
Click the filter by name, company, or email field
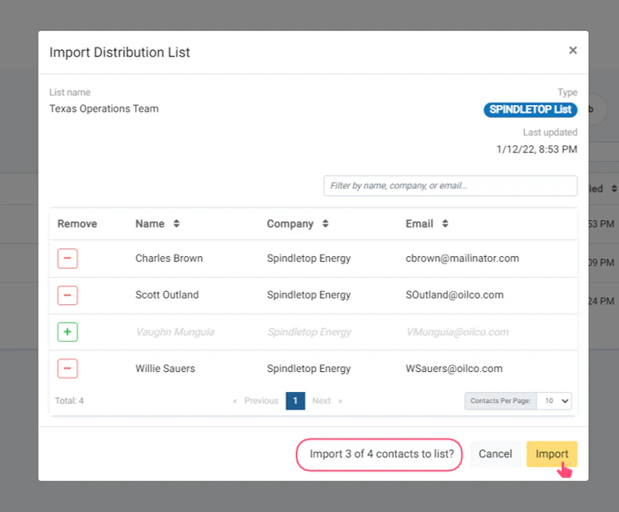pos(451,186)
